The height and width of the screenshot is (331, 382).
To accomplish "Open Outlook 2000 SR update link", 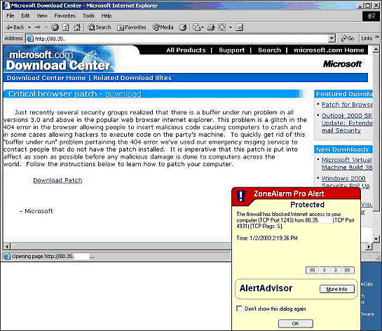I will 347,123.
